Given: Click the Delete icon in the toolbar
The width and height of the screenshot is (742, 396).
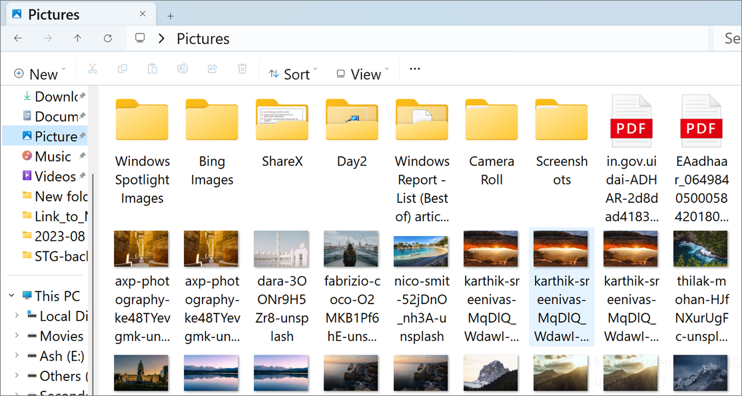Looking at the screenshot, I should [x=242, y=69].
